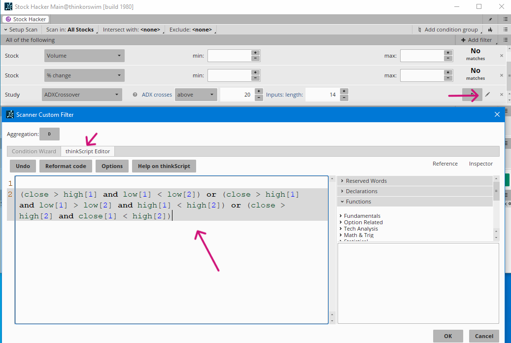Change the Aggregation period D button

point(50,134)
